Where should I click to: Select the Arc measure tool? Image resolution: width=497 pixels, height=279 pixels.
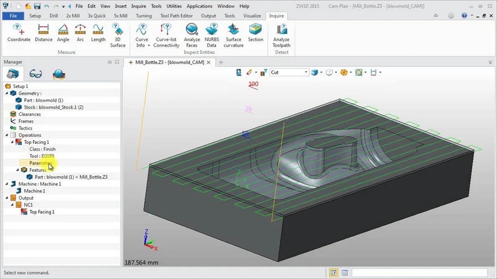(80, 33)
